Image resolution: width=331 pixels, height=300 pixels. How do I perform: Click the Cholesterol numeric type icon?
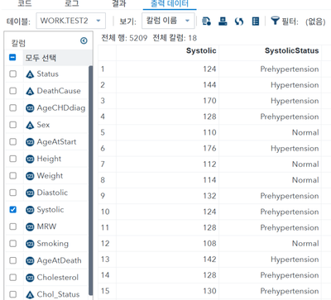coord(30,278)
